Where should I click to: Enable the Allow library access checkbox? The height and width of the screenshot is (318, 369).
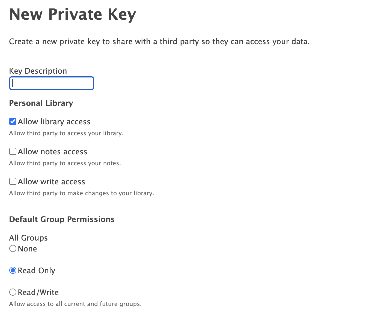tap(13, 121)
